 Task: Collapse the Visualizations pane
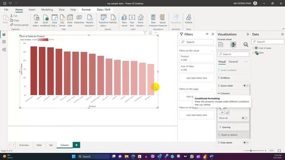pos(248,34)
